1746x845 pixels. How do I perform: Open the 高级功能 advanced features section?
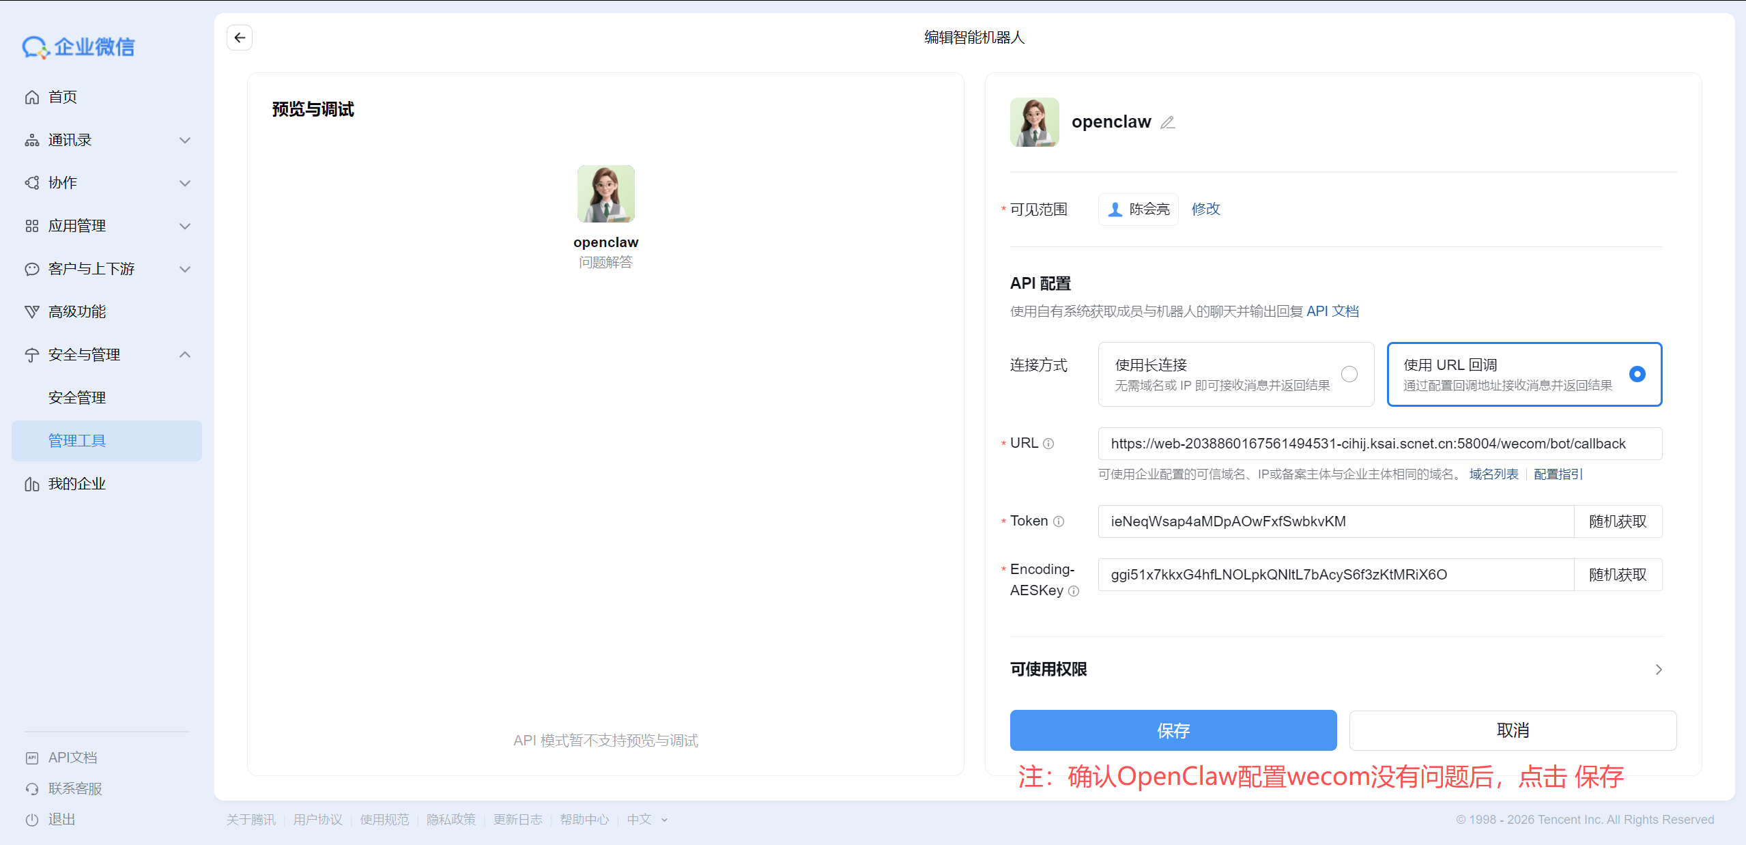(76, 311)
